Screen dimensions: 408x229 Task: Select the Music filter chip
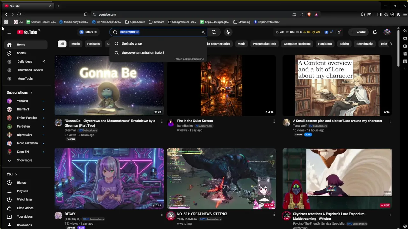pos(76,44)
